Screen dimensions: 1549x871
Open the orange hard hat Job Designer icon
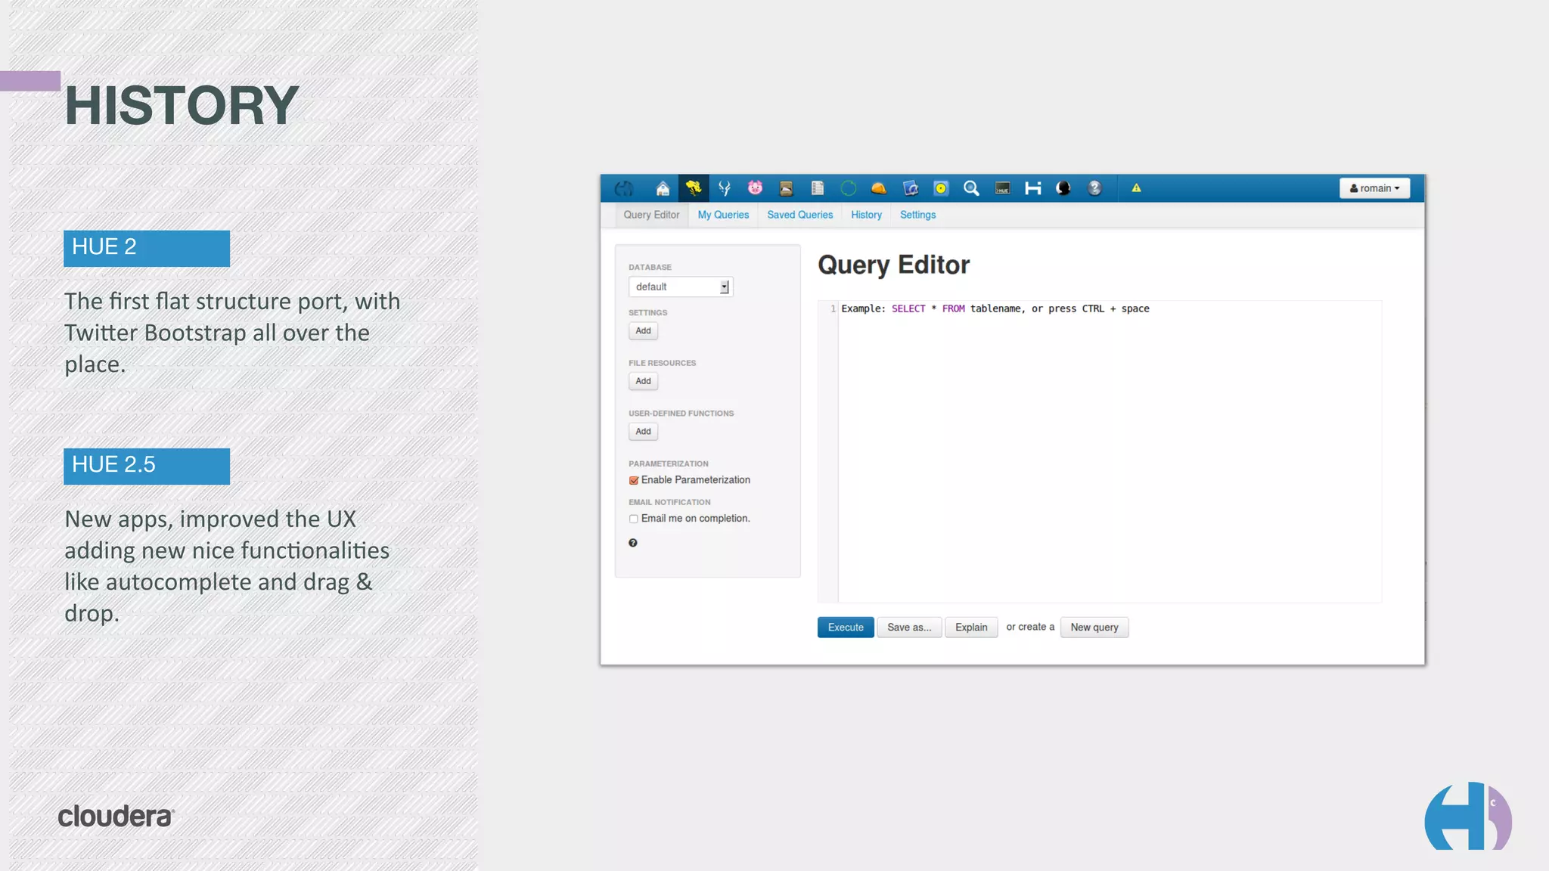click(879, 188)
